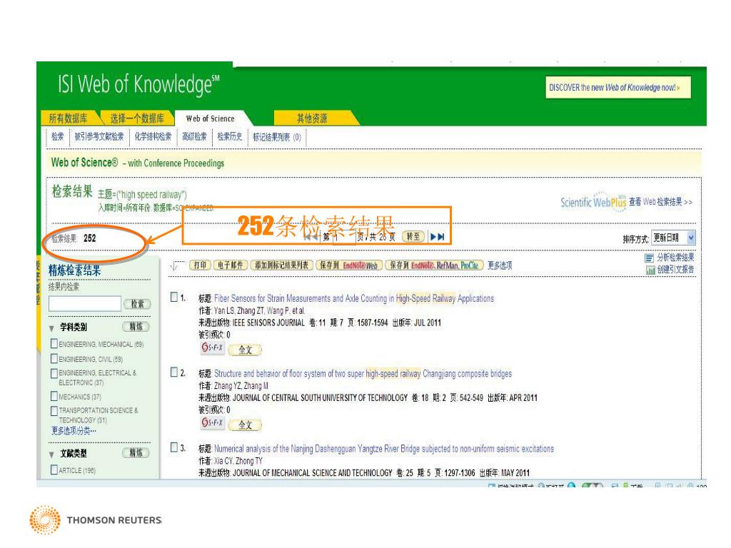Viewport: 731px width, 548px height.
Task: Click the 检索 button beside the refine search box
Action: 137,304
